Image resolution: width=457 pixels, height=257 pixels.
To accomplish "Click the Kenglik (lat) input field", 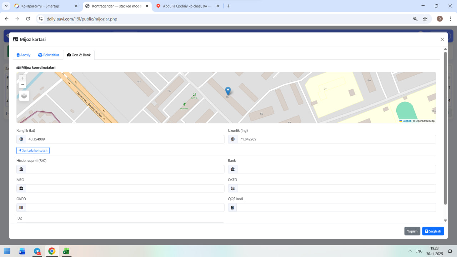I will pyautogui.click(x=125, y=139).
